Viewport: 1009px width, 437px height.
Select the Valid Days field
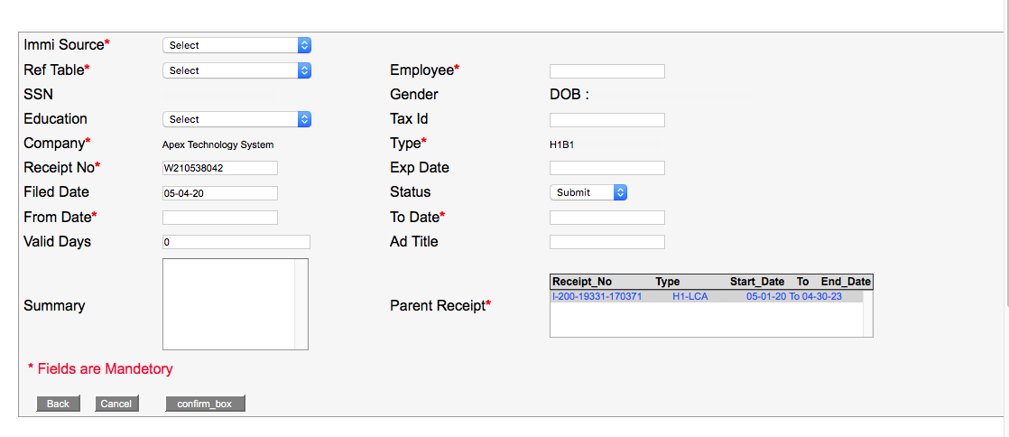(x=236, y=242)
